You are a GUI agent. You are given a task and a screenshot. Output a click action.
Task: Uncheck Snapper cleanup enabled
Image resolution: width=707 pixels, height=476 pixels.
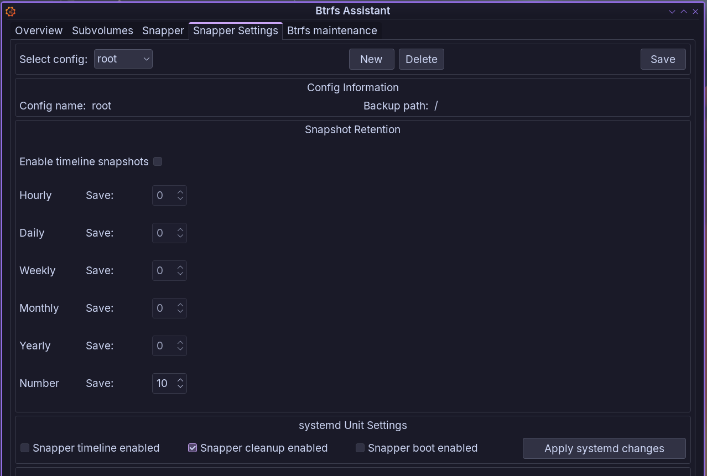point(193,448)
